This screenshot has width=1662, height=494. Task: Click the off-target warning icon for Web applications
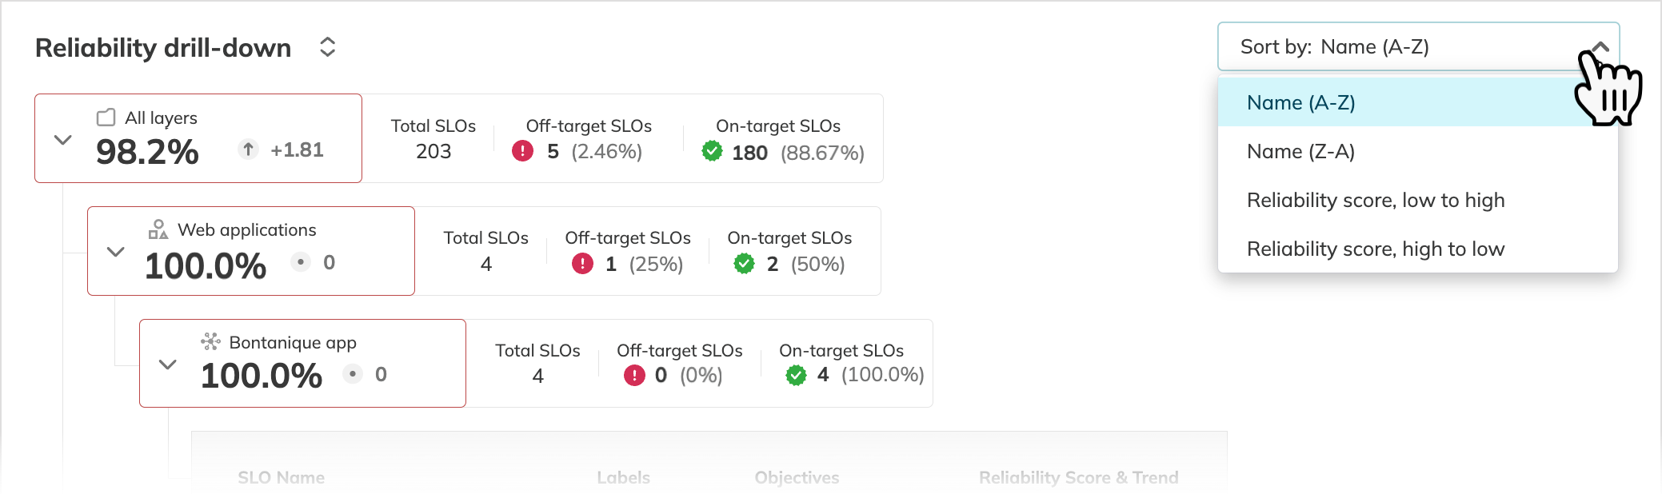582,263
